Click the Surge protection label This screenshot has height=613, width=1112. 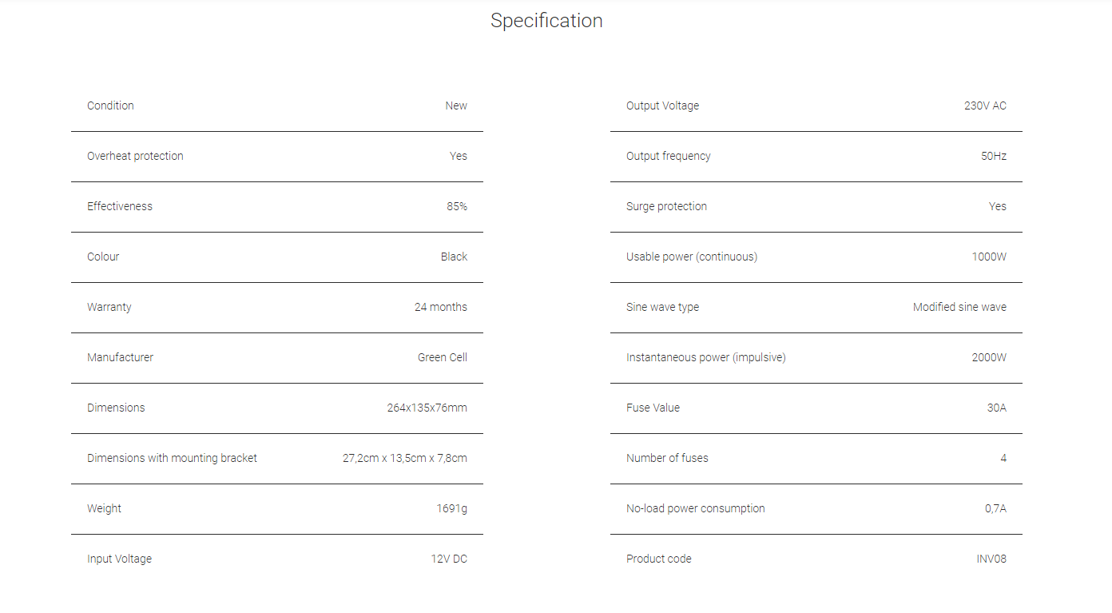pyautogui.click(x=666, y=206)
